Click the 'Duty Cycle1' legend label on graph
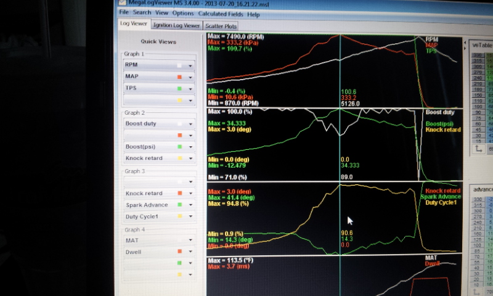Viewport: 493px width, 296px height. [441, 203]
